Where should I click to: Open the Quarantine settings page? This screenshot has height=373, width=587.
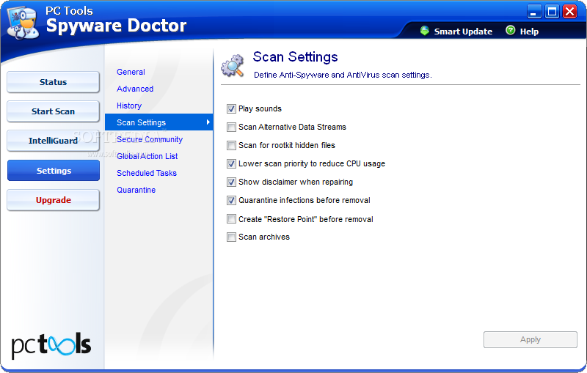(136, 190)
